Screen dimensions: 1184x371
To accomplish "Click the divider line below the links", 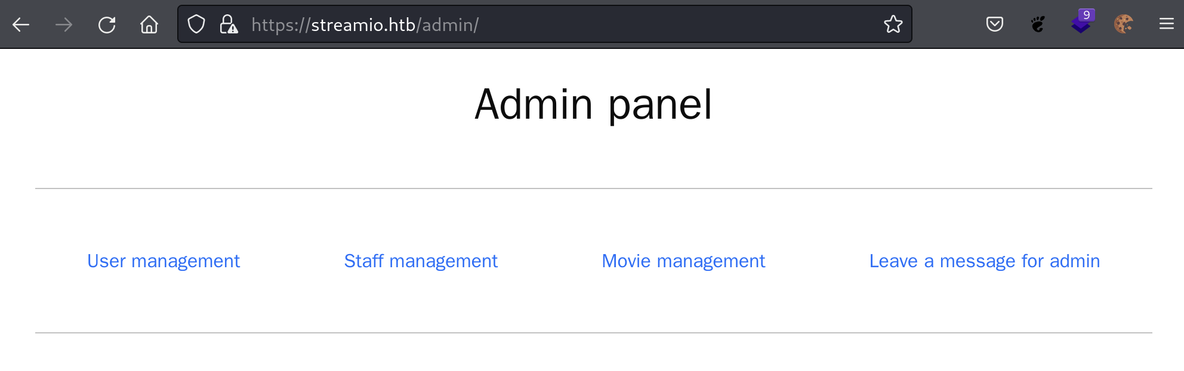I will [x=593, y=333].
